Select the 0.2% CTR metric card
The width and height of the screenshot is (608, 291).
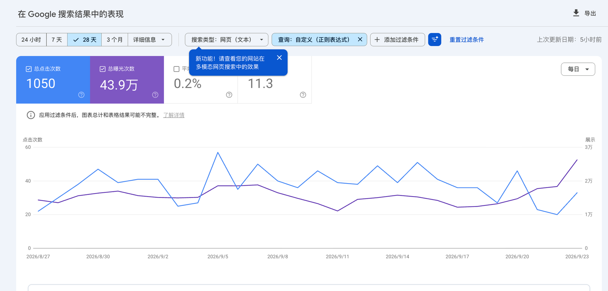click(201, 80)
